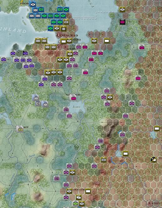Click Soviet infantry counter adjacent to purple unit east of Novgorod

coord(110,97)
